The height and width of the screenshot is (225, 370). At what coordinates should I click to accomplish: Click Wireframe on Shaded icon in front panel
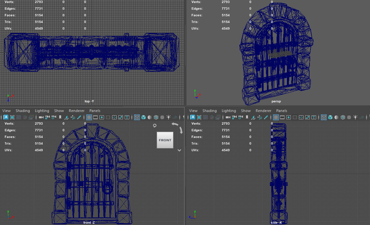point(156,117)
